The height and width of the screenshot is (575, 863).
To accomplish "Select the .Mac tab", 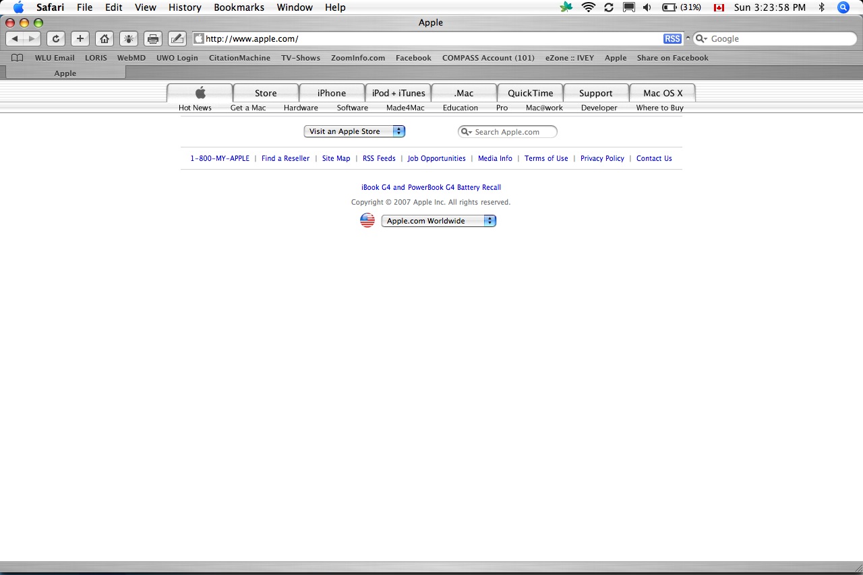I will click(464, 93).
